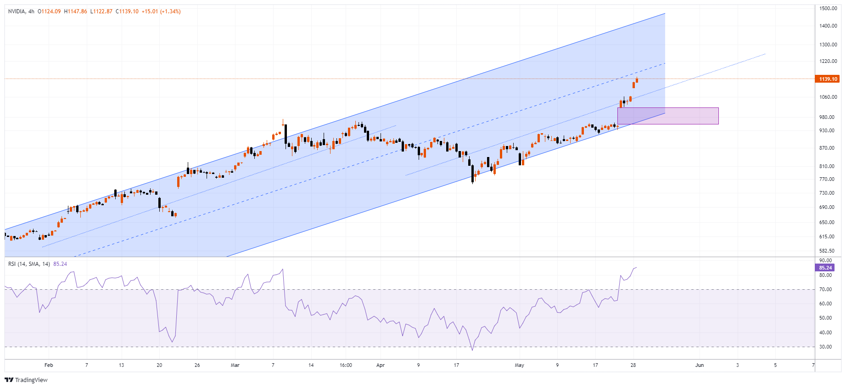The image size is (846, 388).
Task: Click the 5 date label after Jun
Action: pyautogui.click(x=775, y=365)
